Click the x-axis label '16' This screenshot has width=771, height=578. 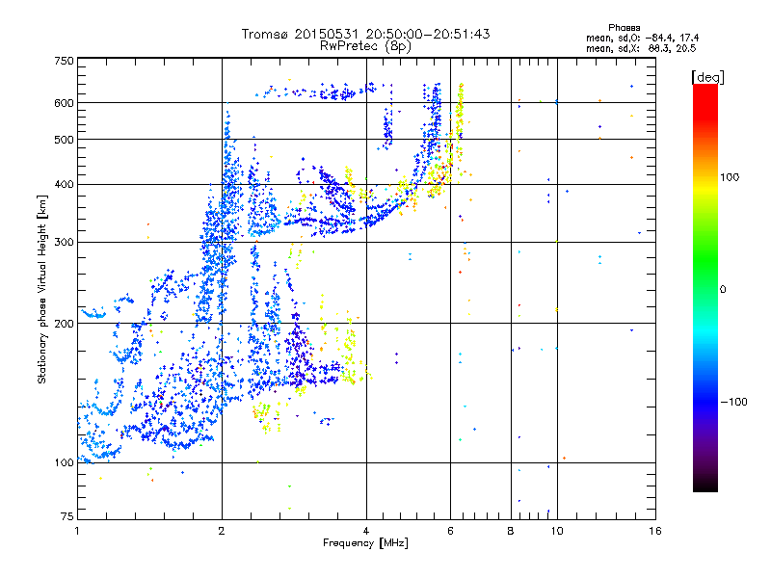pyautogui.click(x=655, y=531)
